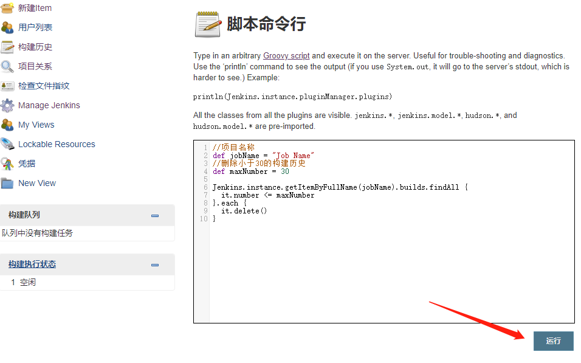This screenshot has height=363, width=581.
Task: Open the 用户列表 menu item
Action: tap(35, 27)
